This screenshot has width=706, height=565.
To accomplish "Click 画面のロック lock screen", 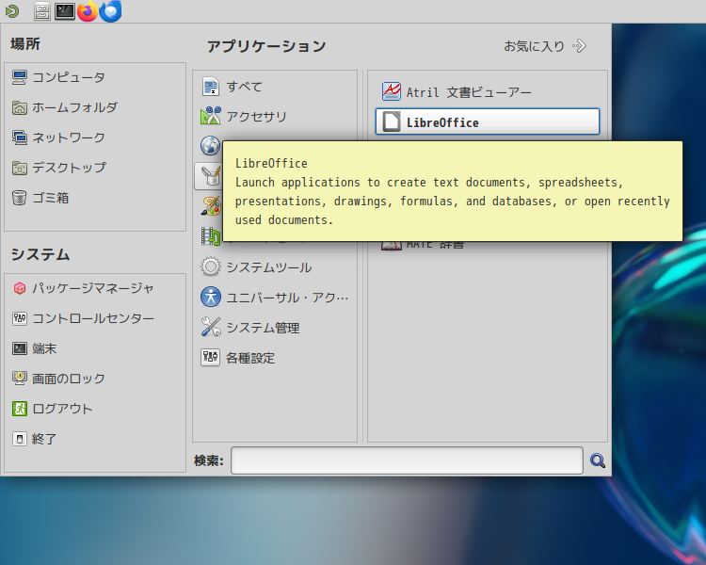I will click(x=58, y=379).
